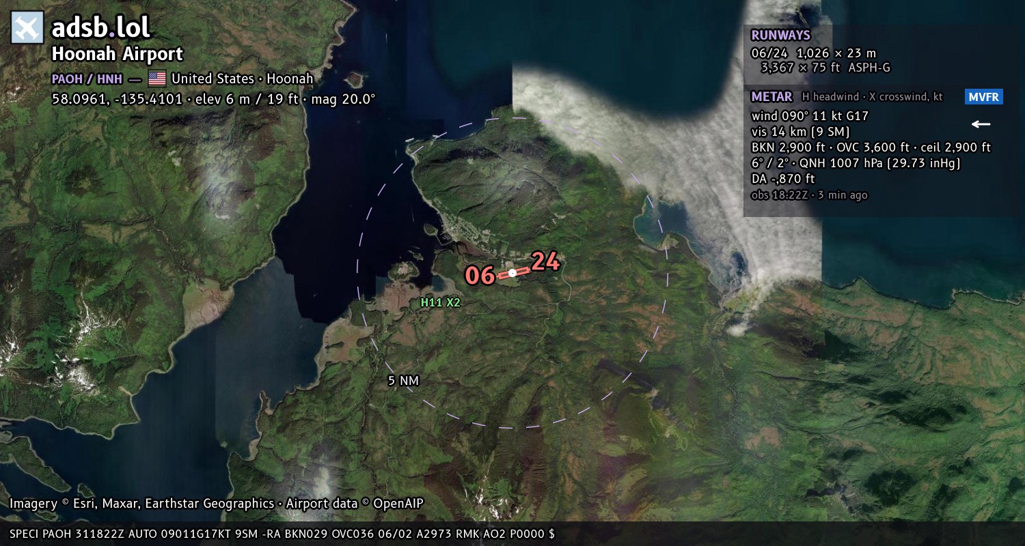The height and width of the screenshot is (546, 1025).
Task: Click the adsb.lol airplane logo icon
Action: coord(27,28)
